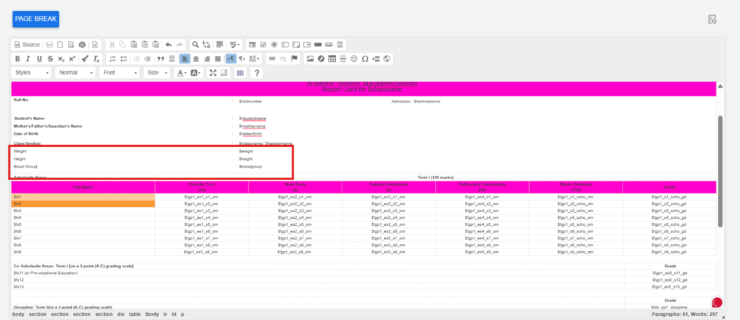Insert a smiley emoticon
740x320 pixels.
pos(354,59)
